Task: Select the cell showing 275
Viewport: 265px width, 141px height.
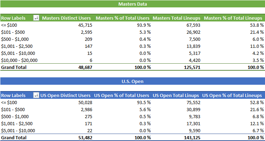Action: 89,117
